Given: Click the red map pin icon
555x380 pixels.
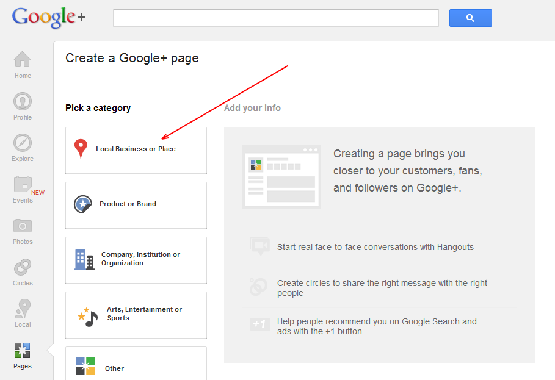Looking at the screenshot, I should click(x=81, y=149).
